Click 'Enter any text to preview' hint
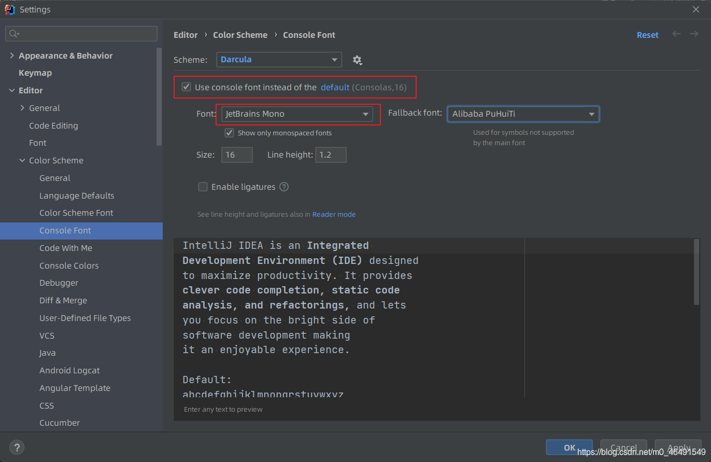711x462 pixels. 223,409
